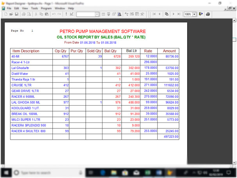Viewport: 237px width, 178px height.
Task: Click the 'RACER 4 SKULTEX 800' item row label
Action: [29, 131]
